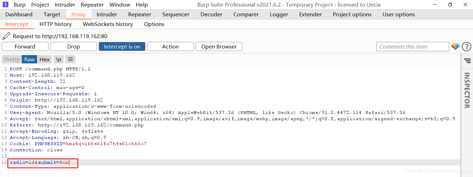
Task: Click the Connection: close header line
Action: click(36, 150)
